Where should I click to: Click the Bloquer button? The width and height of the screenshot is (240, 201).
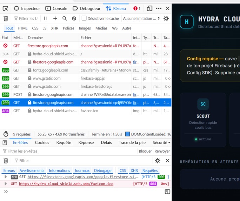(x=145, y=151)
